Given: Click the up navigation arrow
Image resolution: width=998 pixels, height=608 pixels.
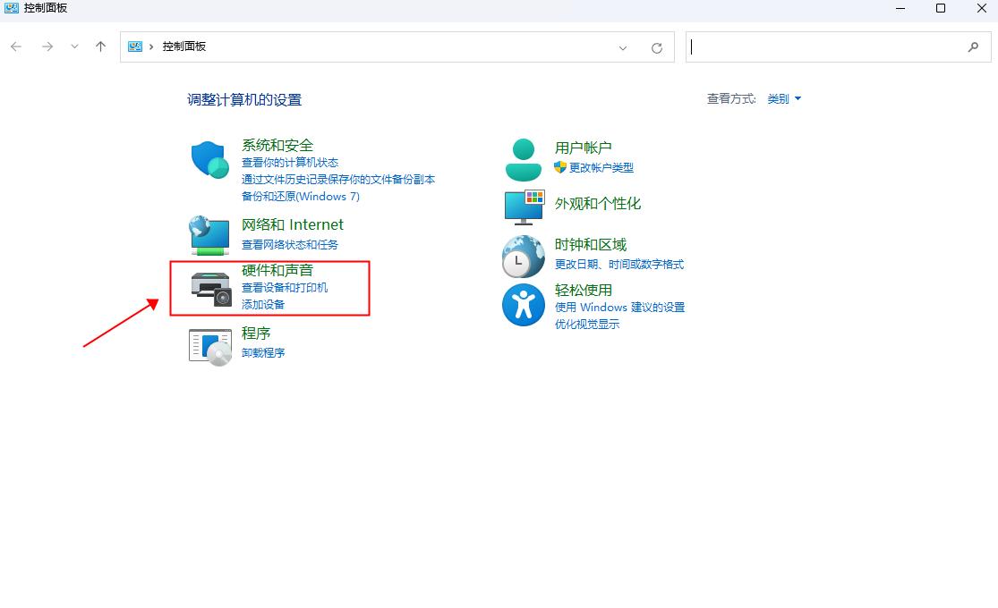Looking at the screenshot, I should click(x=100, y=46).
